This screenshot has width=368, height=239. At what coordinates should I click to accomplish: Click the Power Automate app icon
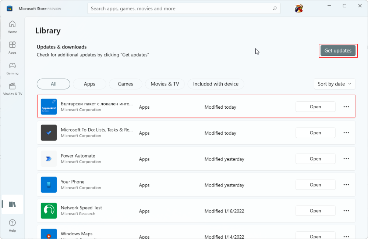[49, 159]
